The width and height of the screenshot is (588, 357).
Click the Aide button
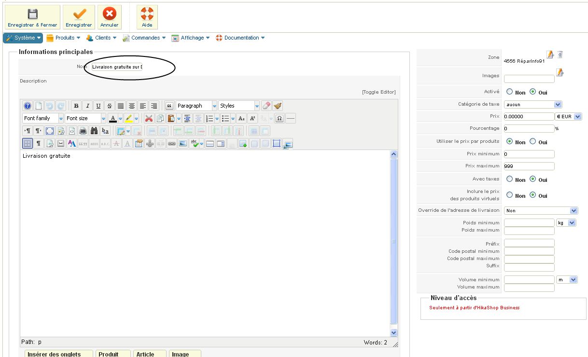coord(147,17)
